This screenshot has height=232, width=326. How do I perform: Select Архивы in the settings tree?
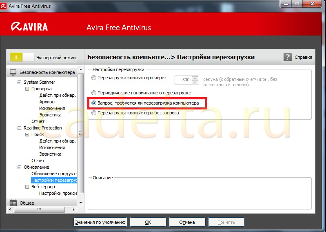(47, 102)
